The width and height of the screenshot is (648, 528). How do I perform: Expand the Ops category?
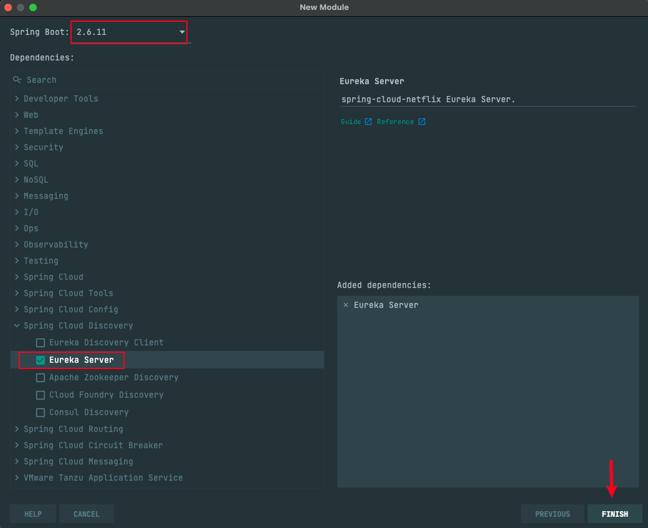17,228
